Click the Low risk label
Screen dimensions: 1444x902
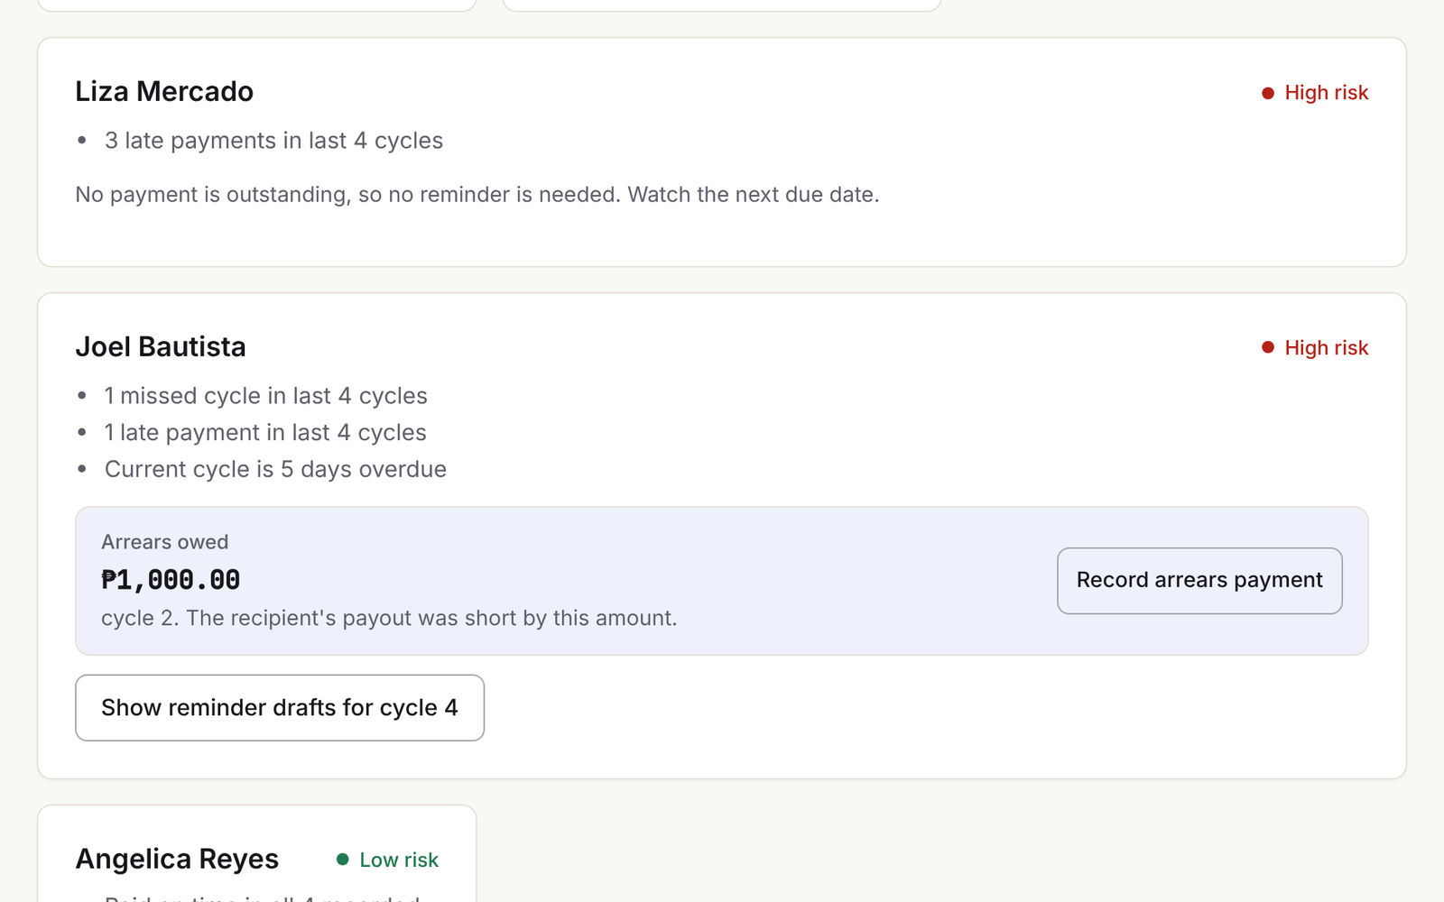(x=399, y=861)
